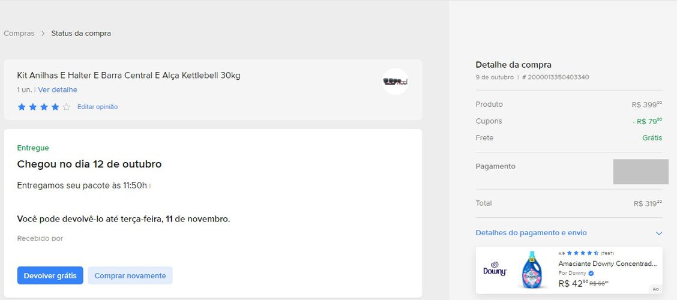The image size is (677, 300).
Task: Click the empty fifth rating star
Action: click(67, 107)
